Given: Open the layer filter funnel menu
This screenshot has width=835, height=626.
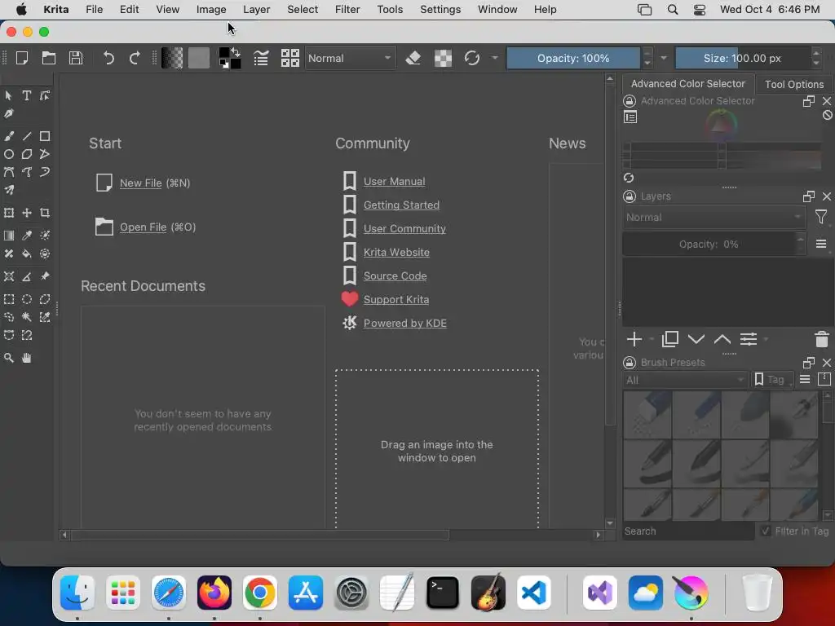Looking at the screenshot, I should click(x=820, y=217).
